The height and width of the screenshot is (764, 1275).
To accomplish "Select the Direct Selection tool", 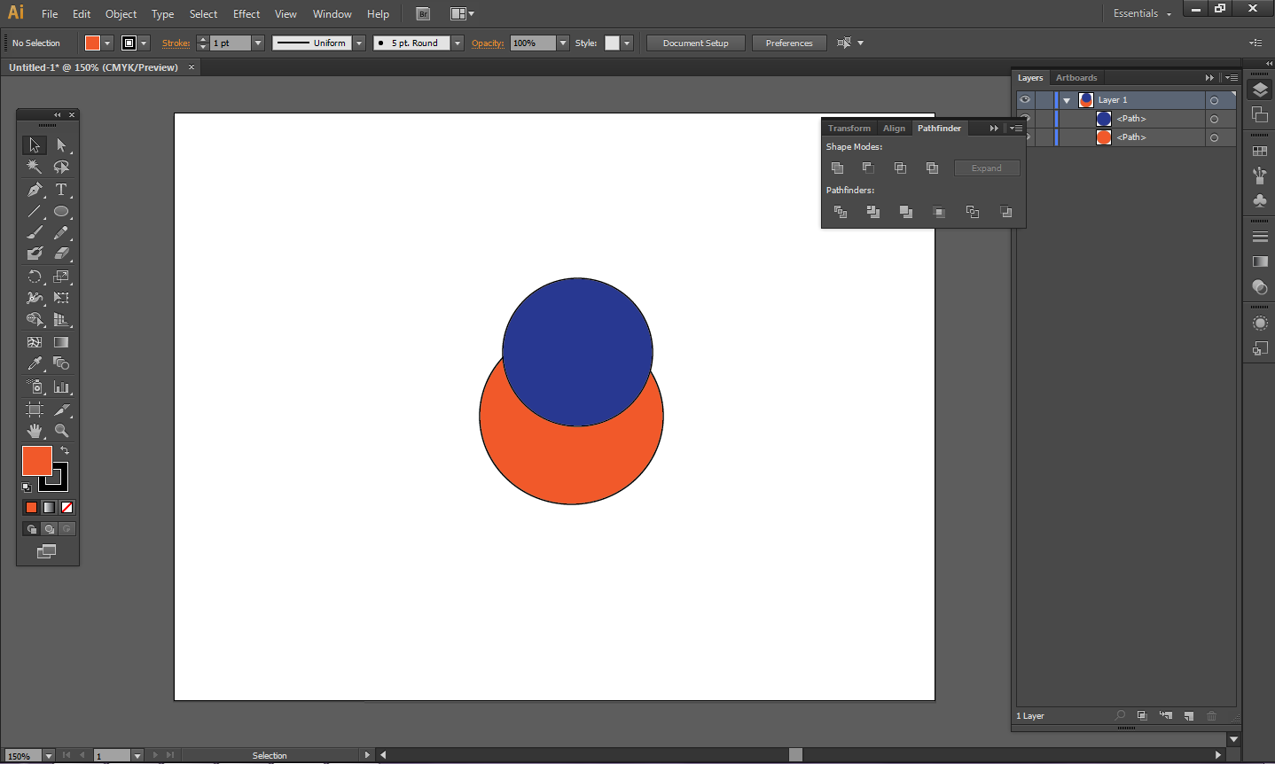I will pyautogui.click(x=61, y=144).
